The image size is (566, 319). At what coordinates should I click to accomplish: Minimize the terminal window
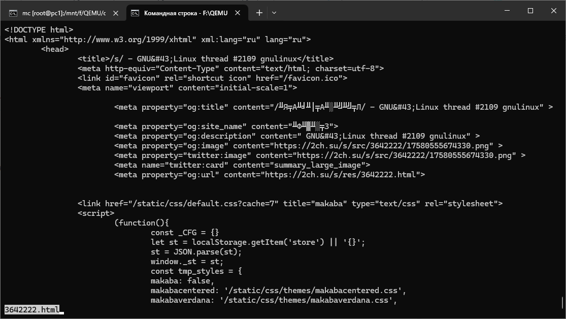pos(506,11)
